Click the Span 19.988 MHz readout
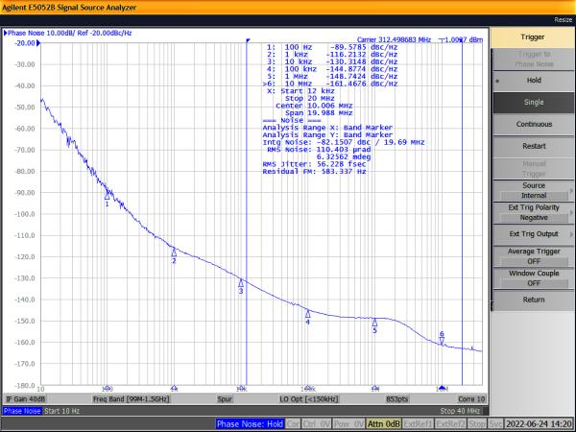This screenshot has height=432, width=576. [319, 113]
